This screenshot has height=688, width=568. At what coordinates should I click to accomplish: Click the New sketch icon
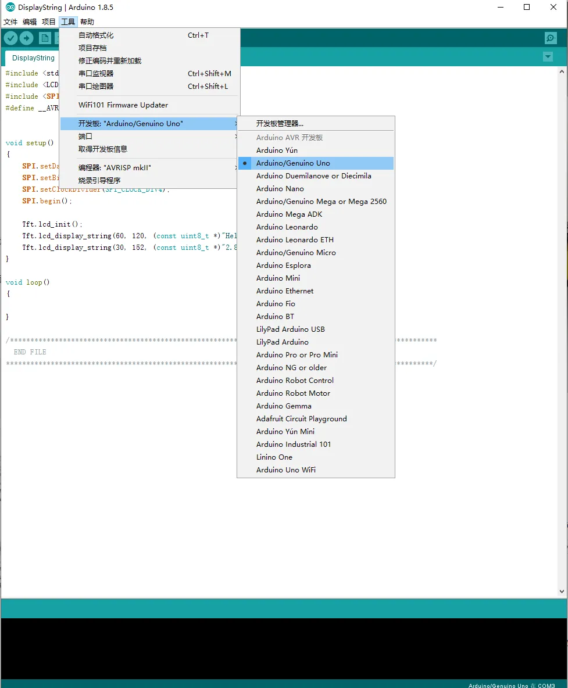(x=45, y=38)
